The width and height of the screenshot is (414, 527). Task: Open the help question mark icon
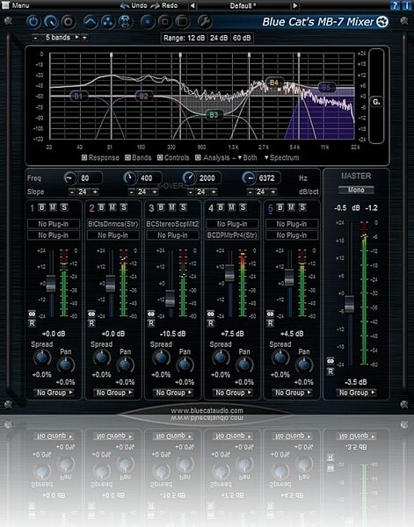[x=396, y=5]
